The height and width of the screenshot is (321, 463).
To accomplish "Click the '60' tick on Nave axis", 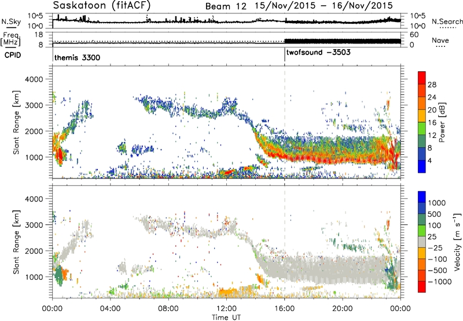I will tap(414, 35).
